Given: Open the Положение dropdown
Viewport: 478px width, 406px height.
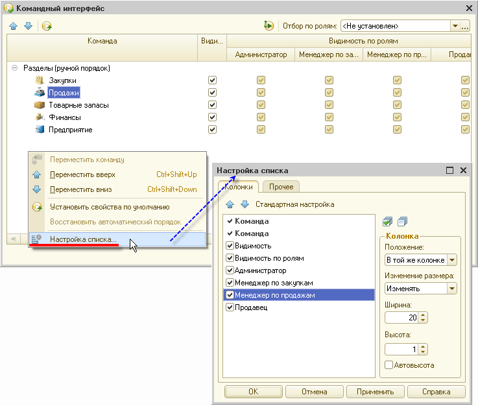Looking at the screenshot, I should [x=452, y=260].
